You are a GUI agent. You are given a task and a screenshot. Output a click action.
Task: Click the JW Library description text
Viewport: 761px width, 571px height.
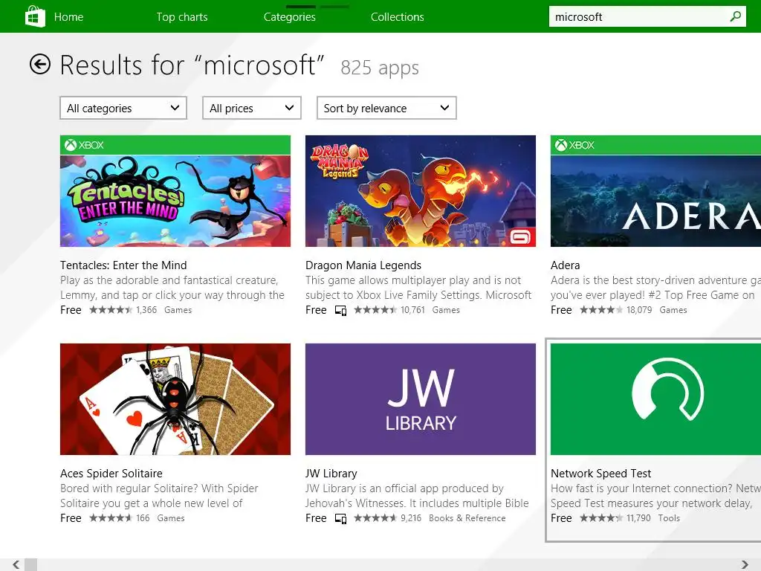pos(417,496)
